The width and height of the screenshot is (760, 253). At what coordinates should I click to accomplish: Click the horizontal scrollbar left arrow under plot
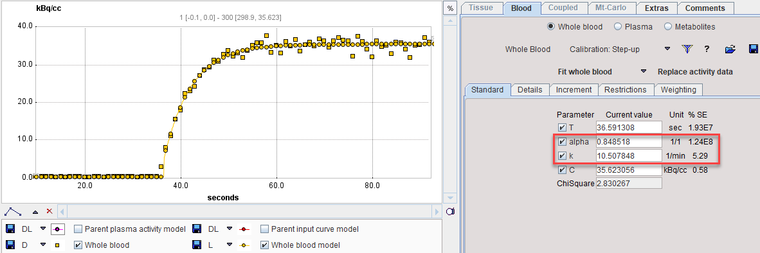62,211
